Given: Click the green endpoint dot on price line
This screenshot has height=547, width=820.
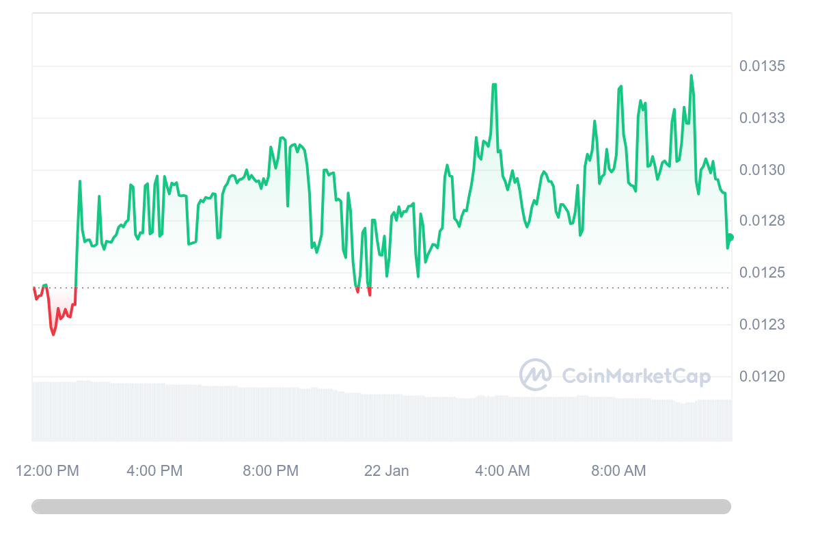Looking at the screenshot, I should [730, 237].
